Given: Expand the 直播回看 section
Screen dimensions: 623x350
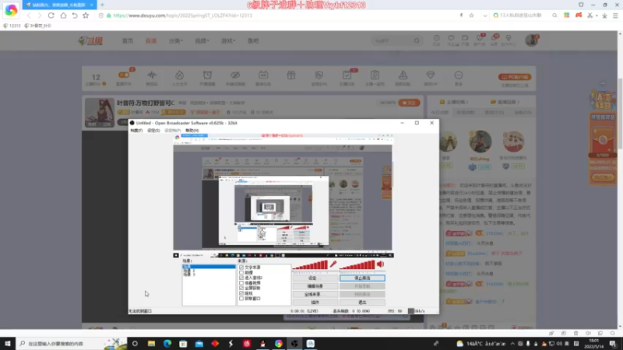Looking at the screenshot, I should [505, 102].
